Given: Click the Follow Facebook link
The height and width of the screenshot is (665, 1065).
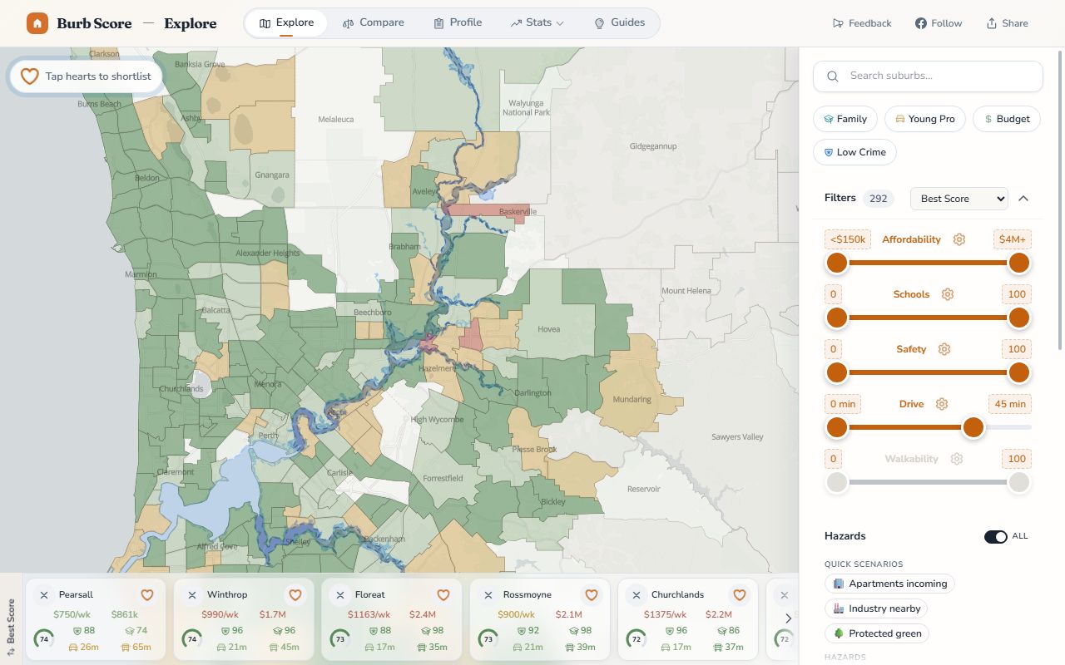Looking at the screenshot, I should click(x=939, y=23).
